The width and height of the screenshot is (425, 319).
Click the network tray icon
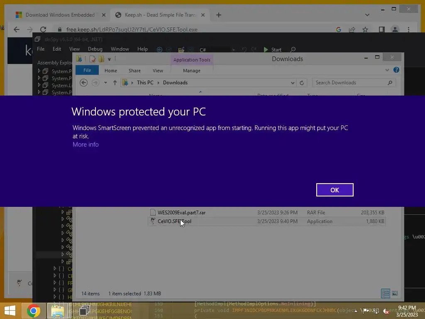click(x=376, y=311)
